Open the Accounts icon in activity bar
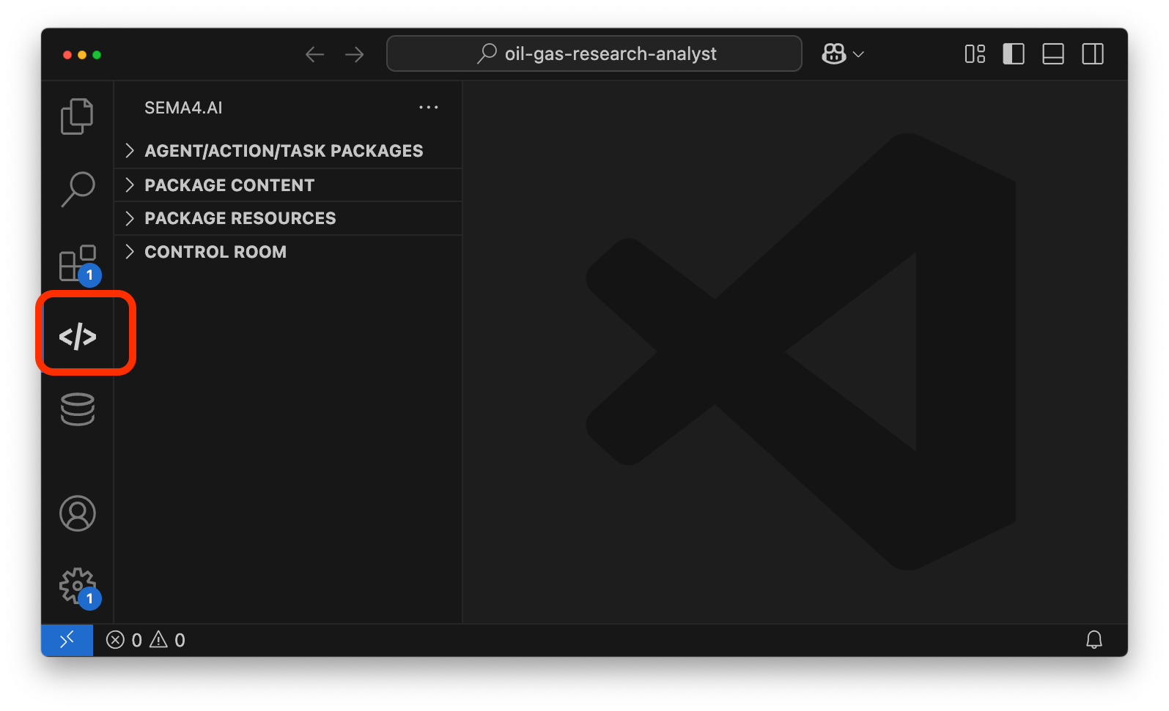 [77, 513]
